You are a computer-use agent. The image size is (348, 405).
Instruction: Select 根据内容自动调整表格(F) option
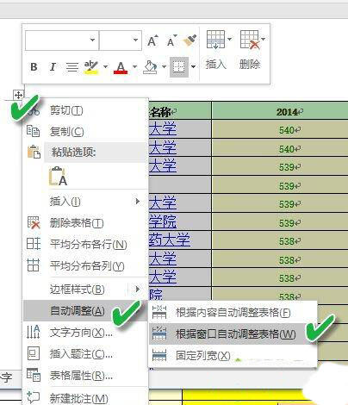233,313
